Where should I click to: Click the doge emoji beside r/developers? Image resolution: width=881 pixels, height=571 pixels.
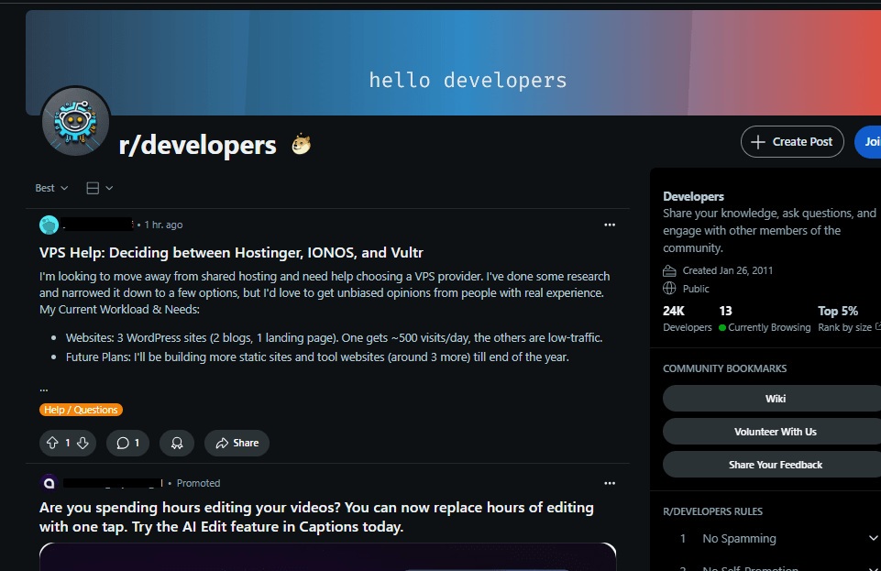[302, 144]
